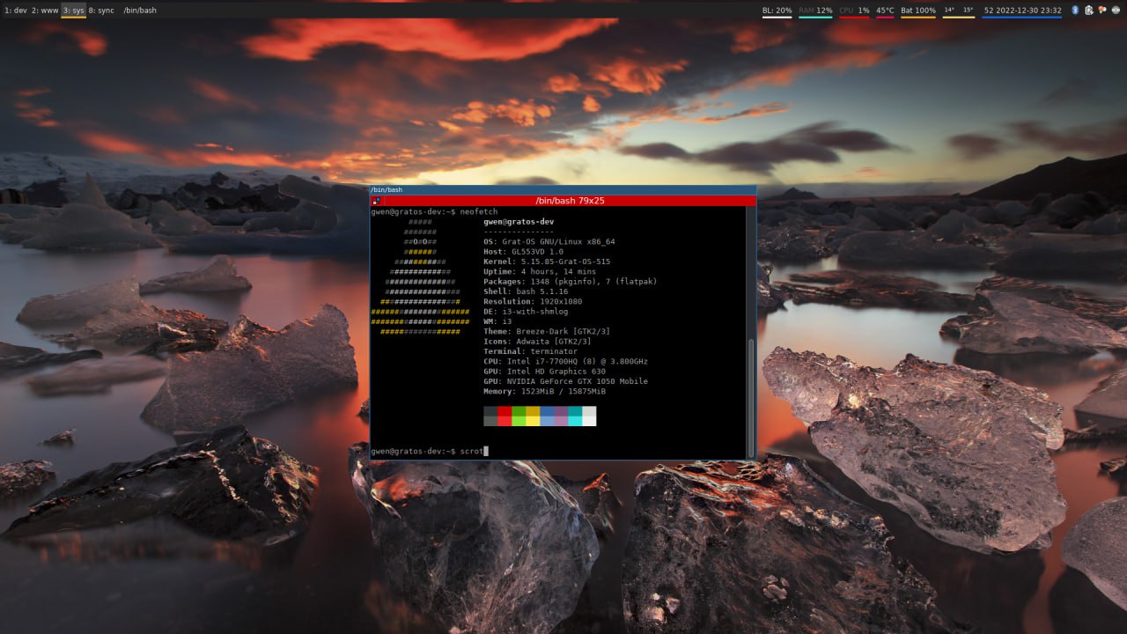This screenshot has height=634, width=1127.
Task: Click the round gray tray icon
Action: pos(1117,11)
